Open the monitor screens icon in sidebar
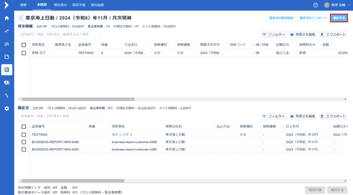353x195 pixels. click(7, 83)
